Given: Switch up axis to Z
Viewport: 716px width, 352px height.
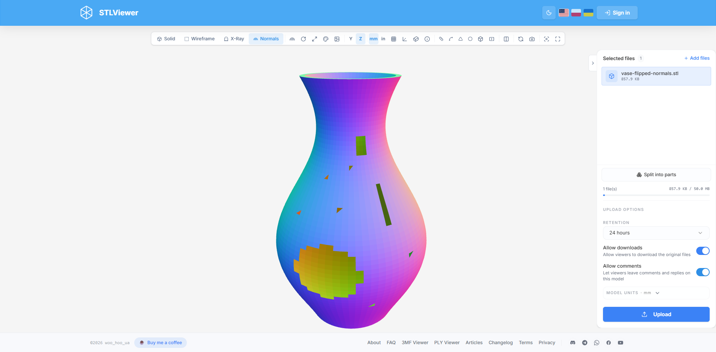Looking at the screenshot, I should (361, 39).
